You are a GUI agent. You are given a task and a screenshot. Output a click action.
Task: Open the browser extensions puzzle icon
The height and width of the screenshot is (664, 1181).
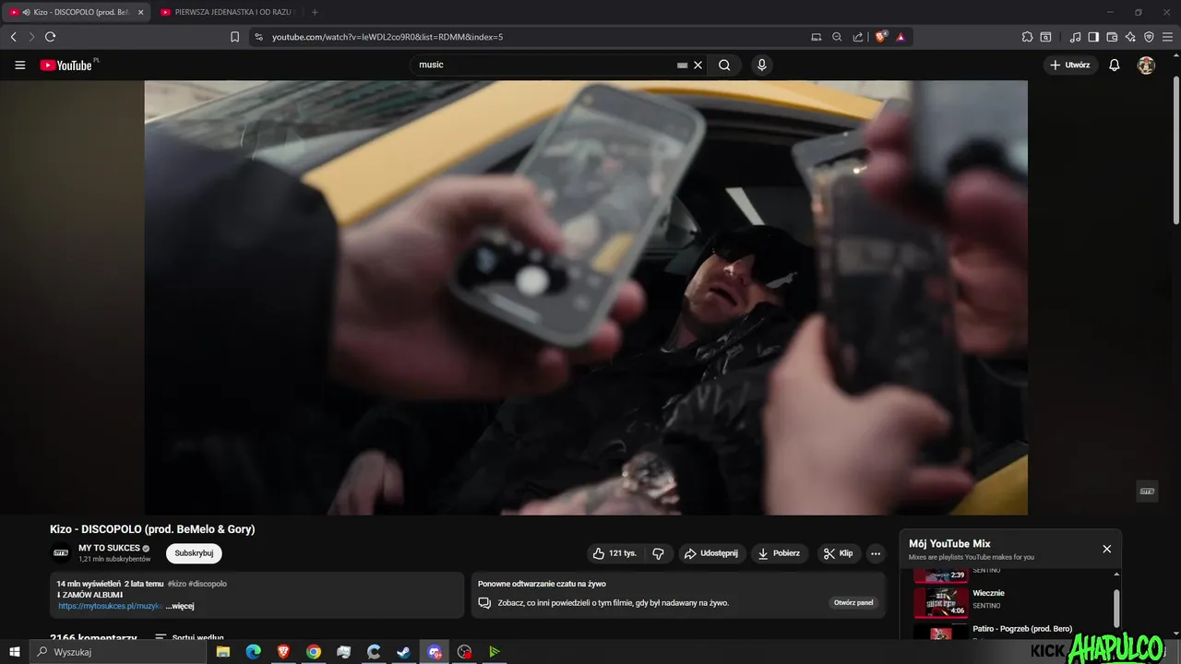click(x=1027, y=37)
